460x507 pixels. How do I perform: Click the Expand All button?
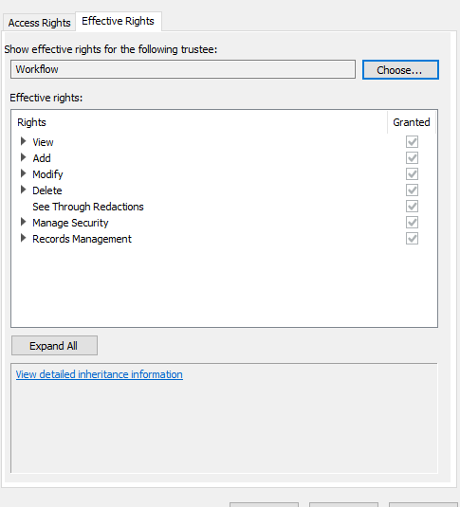54,346
